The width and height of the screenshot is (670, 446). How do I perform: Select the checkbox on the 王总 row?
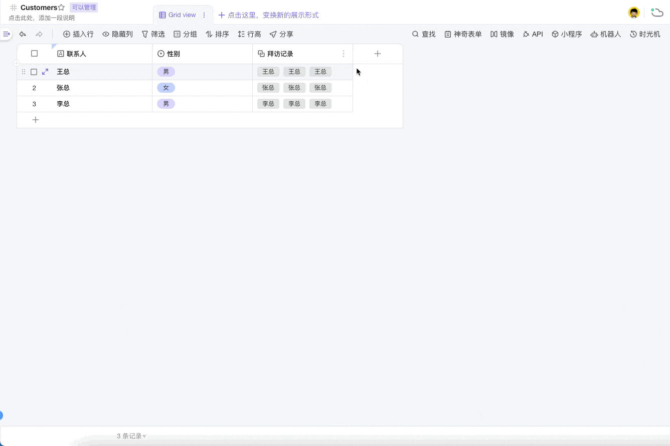point(34,72)
